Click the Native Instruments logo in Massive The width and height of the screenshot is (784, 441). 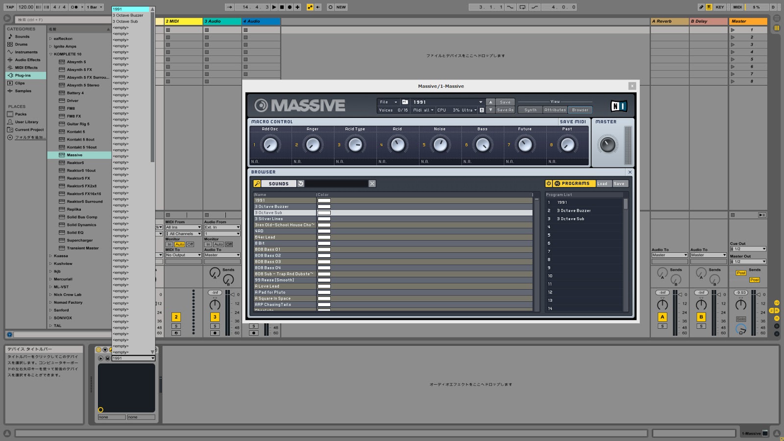[x=619, y=106]
